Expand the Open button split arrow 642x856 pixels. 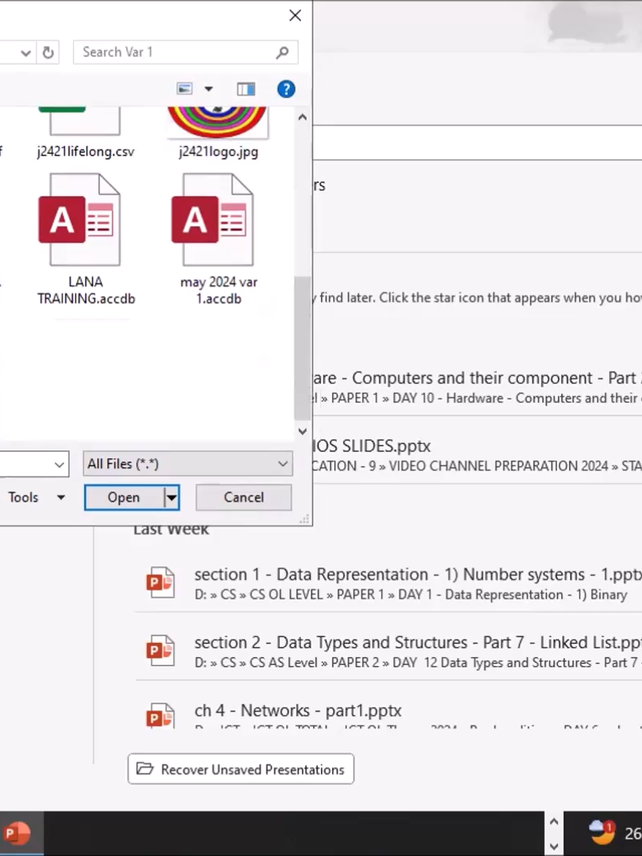(x=172, y=497)
